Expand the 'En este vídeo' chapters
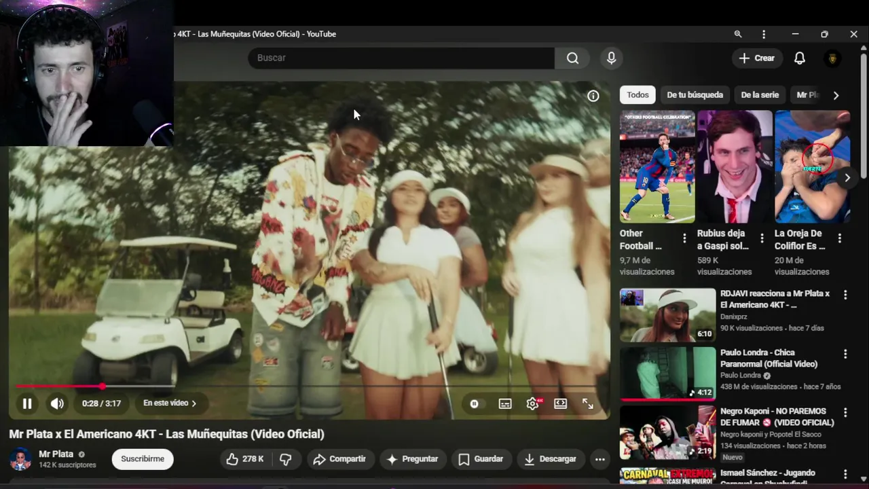869x489 pixels. [170, 403]
